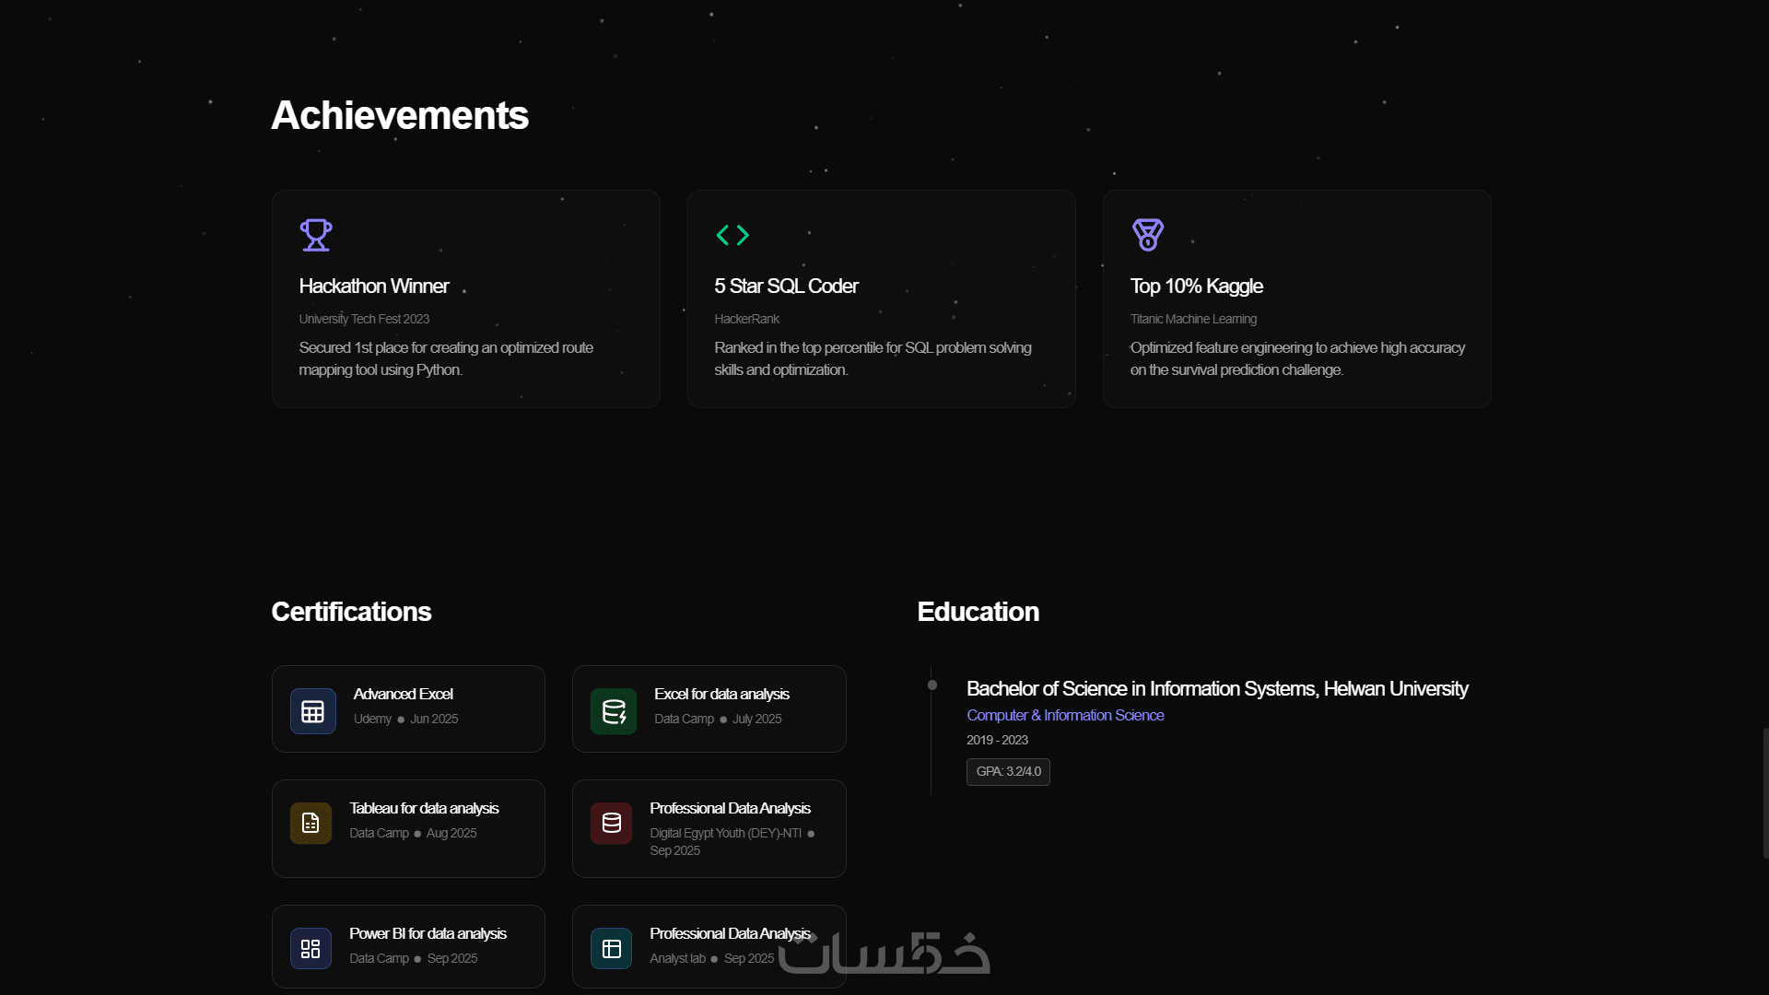Click the Power BI dashboard grid icon

(310, 949)
